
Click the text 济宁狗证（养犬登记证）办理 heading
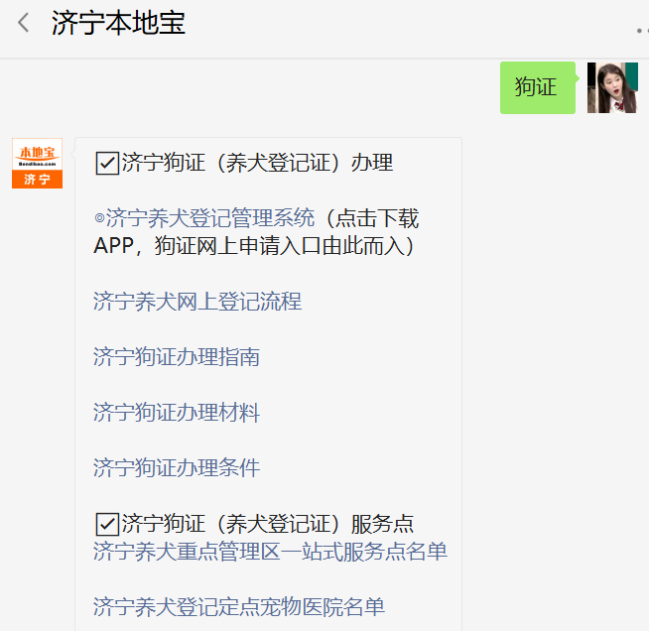coord(257,163)
